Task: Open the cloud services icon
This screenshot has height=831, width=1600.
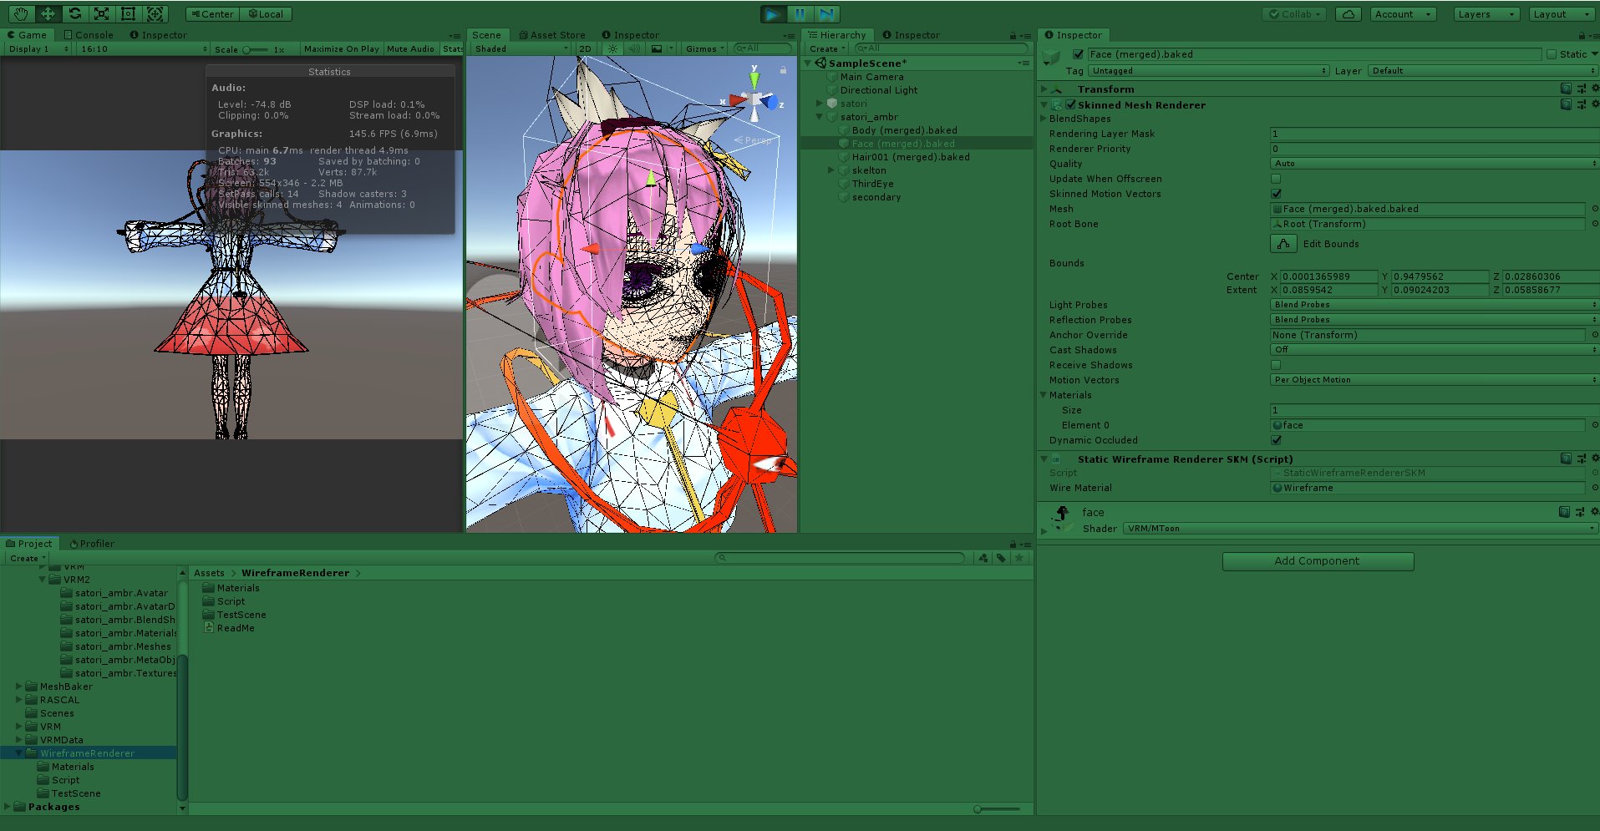Action: [x=1349, y=14]
